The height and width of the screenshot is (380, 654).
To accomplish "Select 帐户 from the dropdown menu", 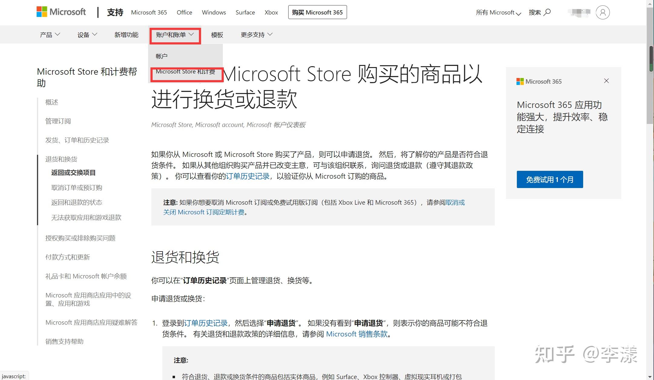I will pyautogui.click(x=161, y=56).
